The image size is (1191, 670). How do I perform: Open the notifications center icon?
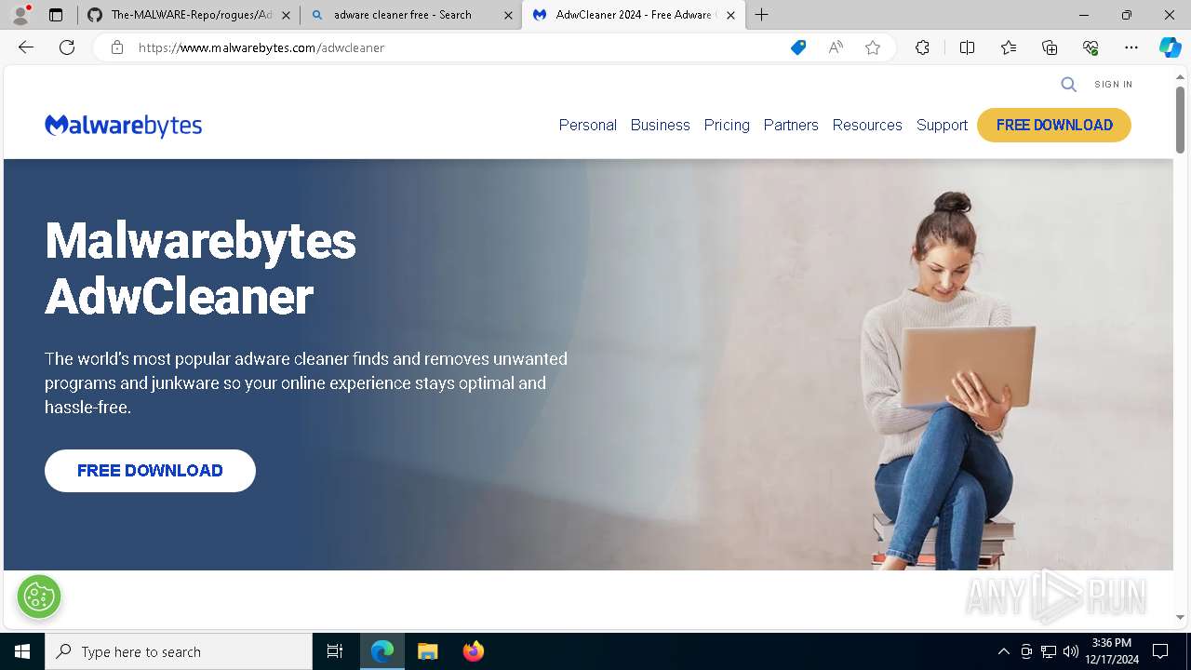(x=1160, y=651)
